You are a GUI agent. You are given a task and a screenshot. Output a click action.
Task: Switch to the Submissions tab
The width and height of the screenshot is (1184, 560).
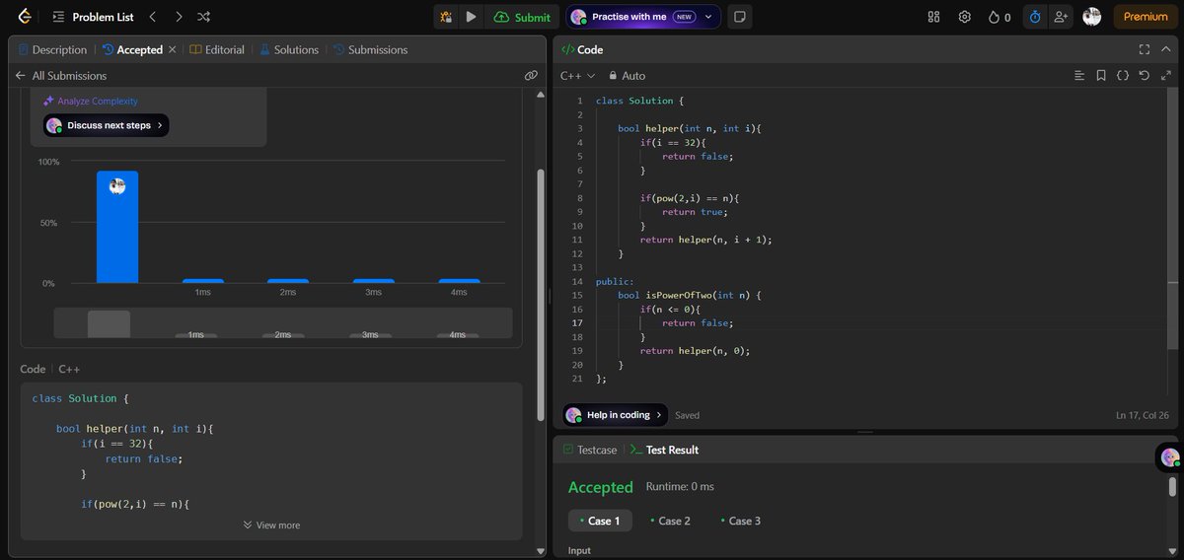[370, 49]
